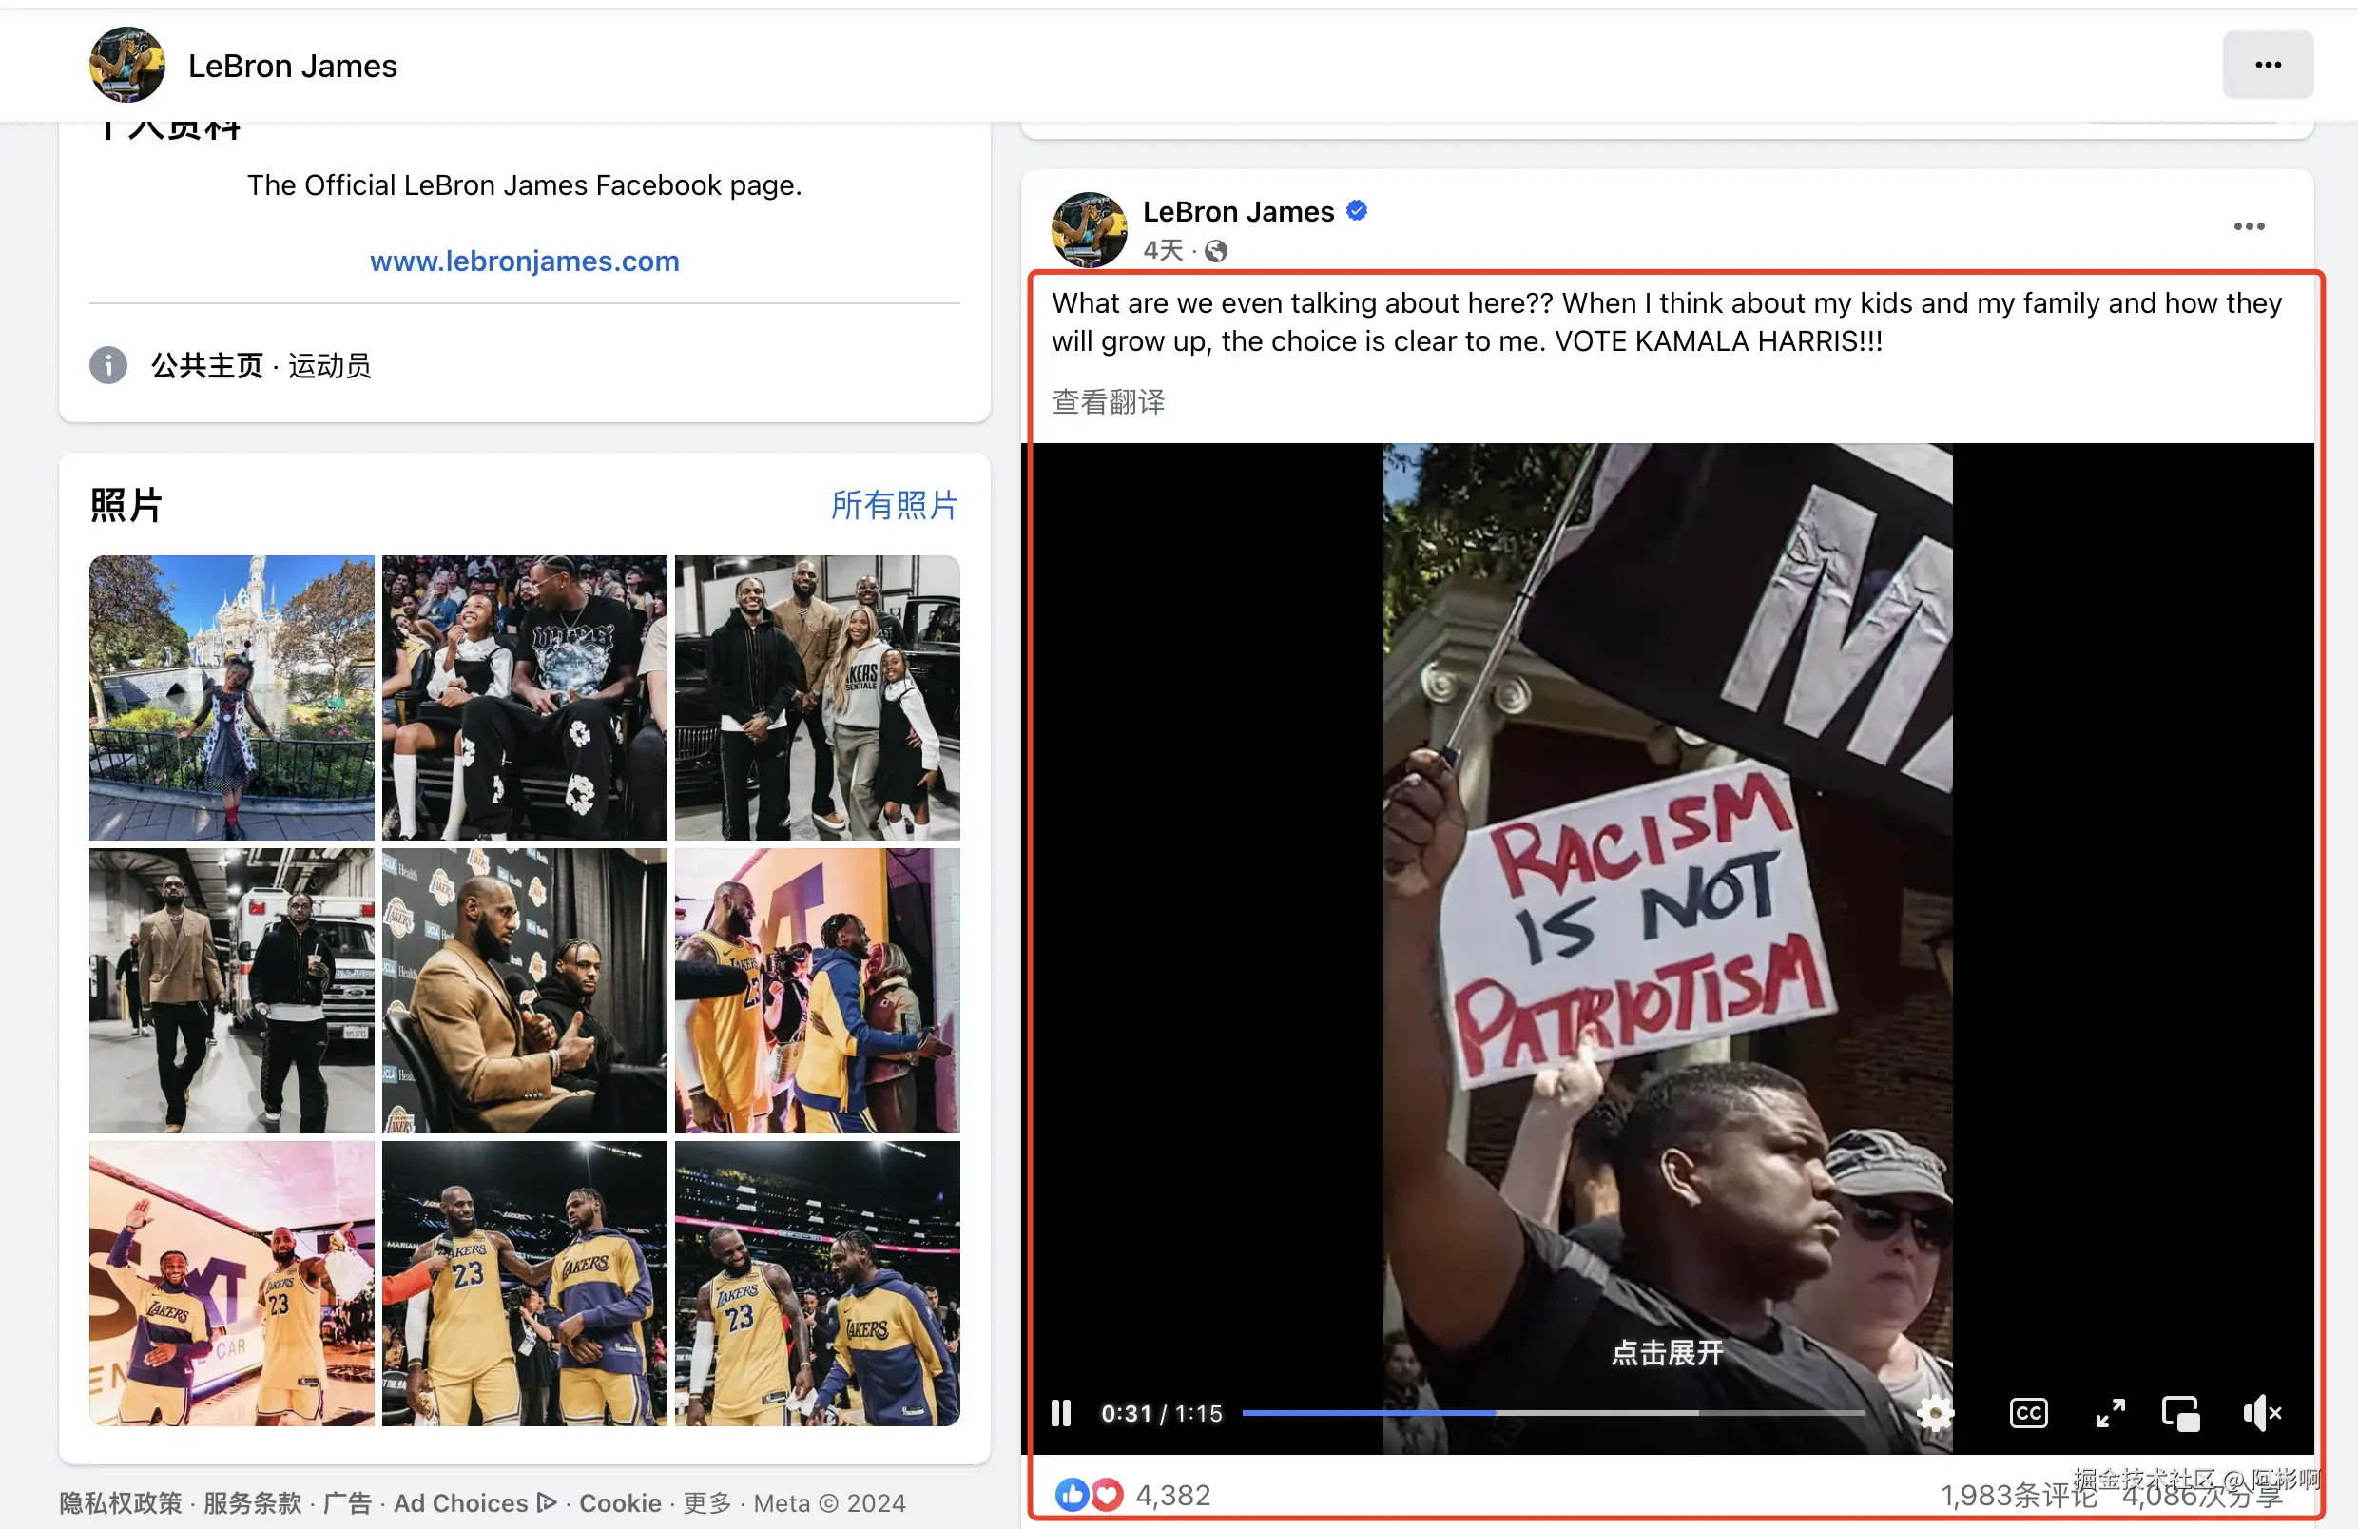Click the page info icon
Image resolution: width=2358 pixels, height=1529 pixels.
coord(108,366)
